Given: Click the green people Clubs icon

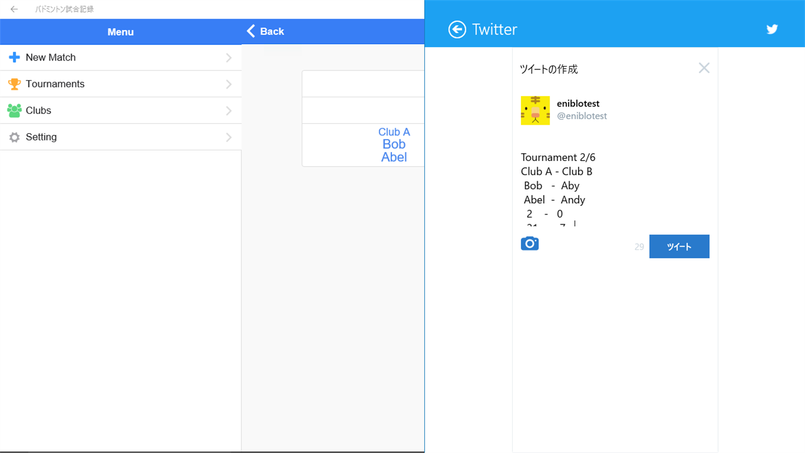Looking at the screenshot, I should [15, 110].
